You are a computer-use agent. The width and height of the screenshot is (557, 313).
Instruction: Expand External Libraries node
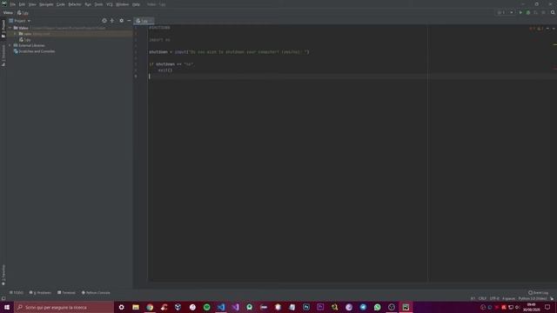pyautogui.click(x=10, y=45)
